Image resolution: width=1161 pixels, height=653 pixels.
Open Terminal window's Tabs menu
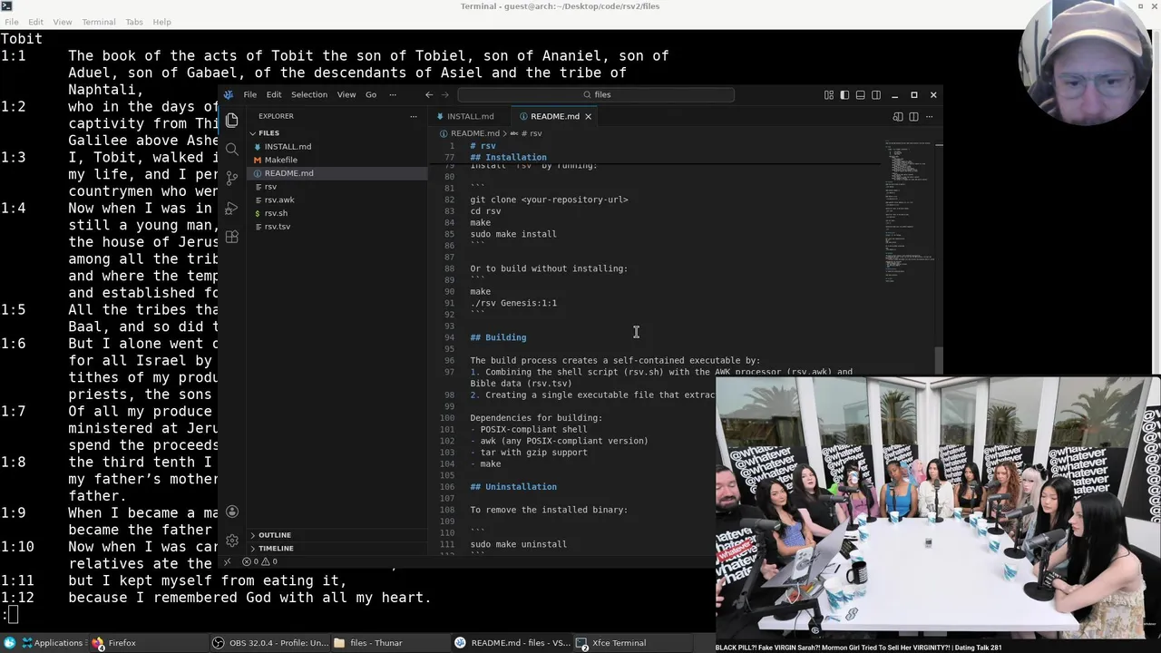(x=134, y=22)
